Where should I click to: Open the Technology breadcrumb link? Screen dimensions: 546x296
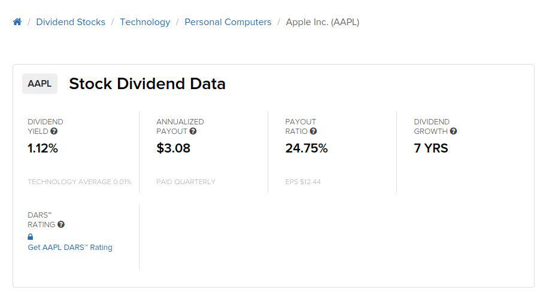click(145, 22)
